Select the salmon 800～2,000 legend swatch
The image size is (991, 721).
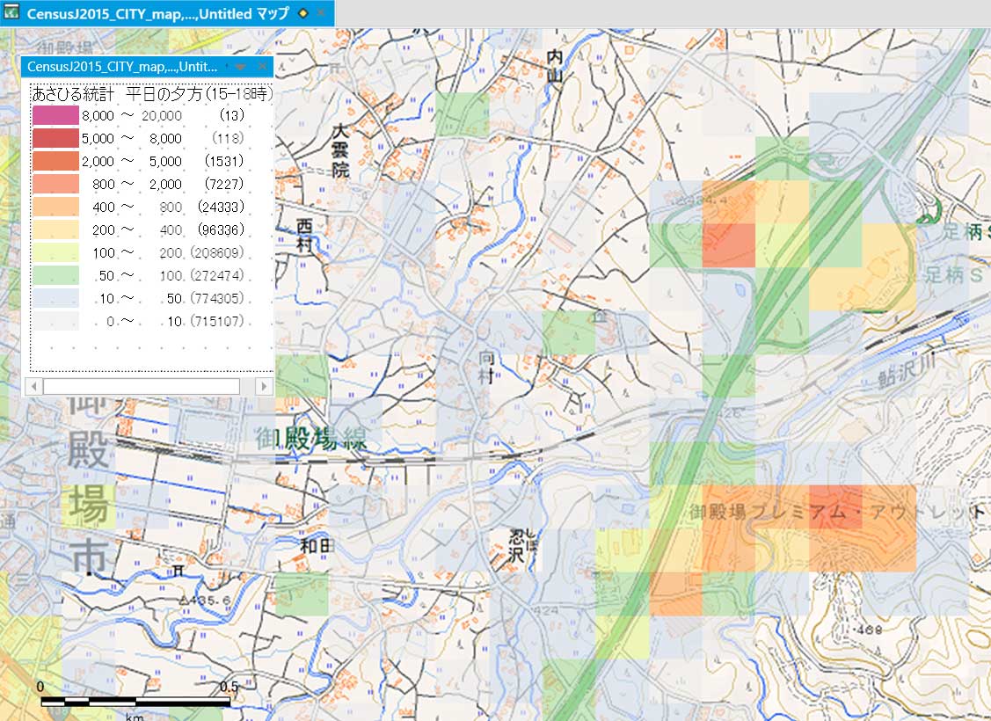click(x=55, y=184)
